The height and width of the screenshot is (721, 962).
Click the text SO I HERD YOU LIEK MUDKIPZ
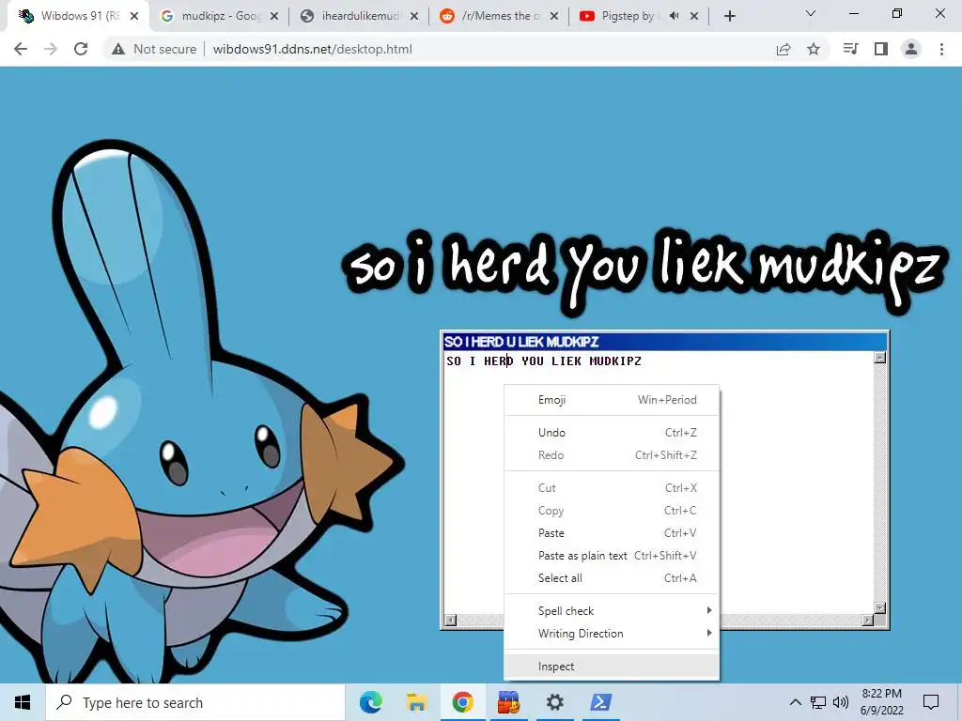pos(544,361)
